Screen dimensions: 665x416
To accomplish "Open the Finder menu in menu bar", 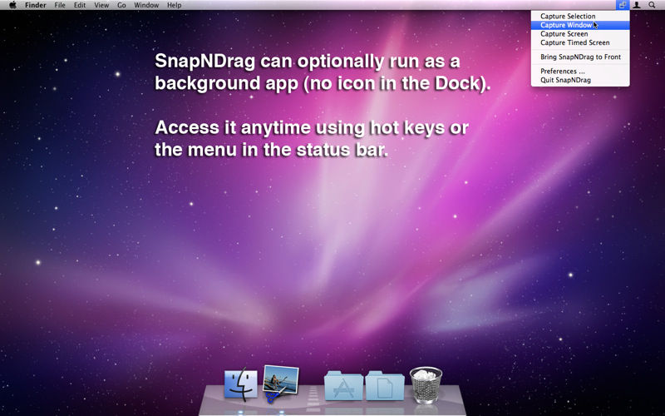I will pyautogui.click(x=35, y=5).
